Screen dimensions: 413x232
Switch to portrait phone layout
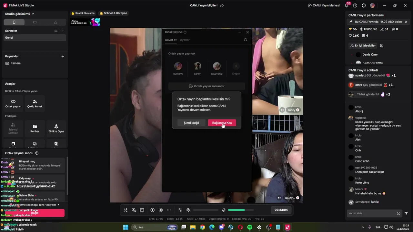tap(14, 22)
